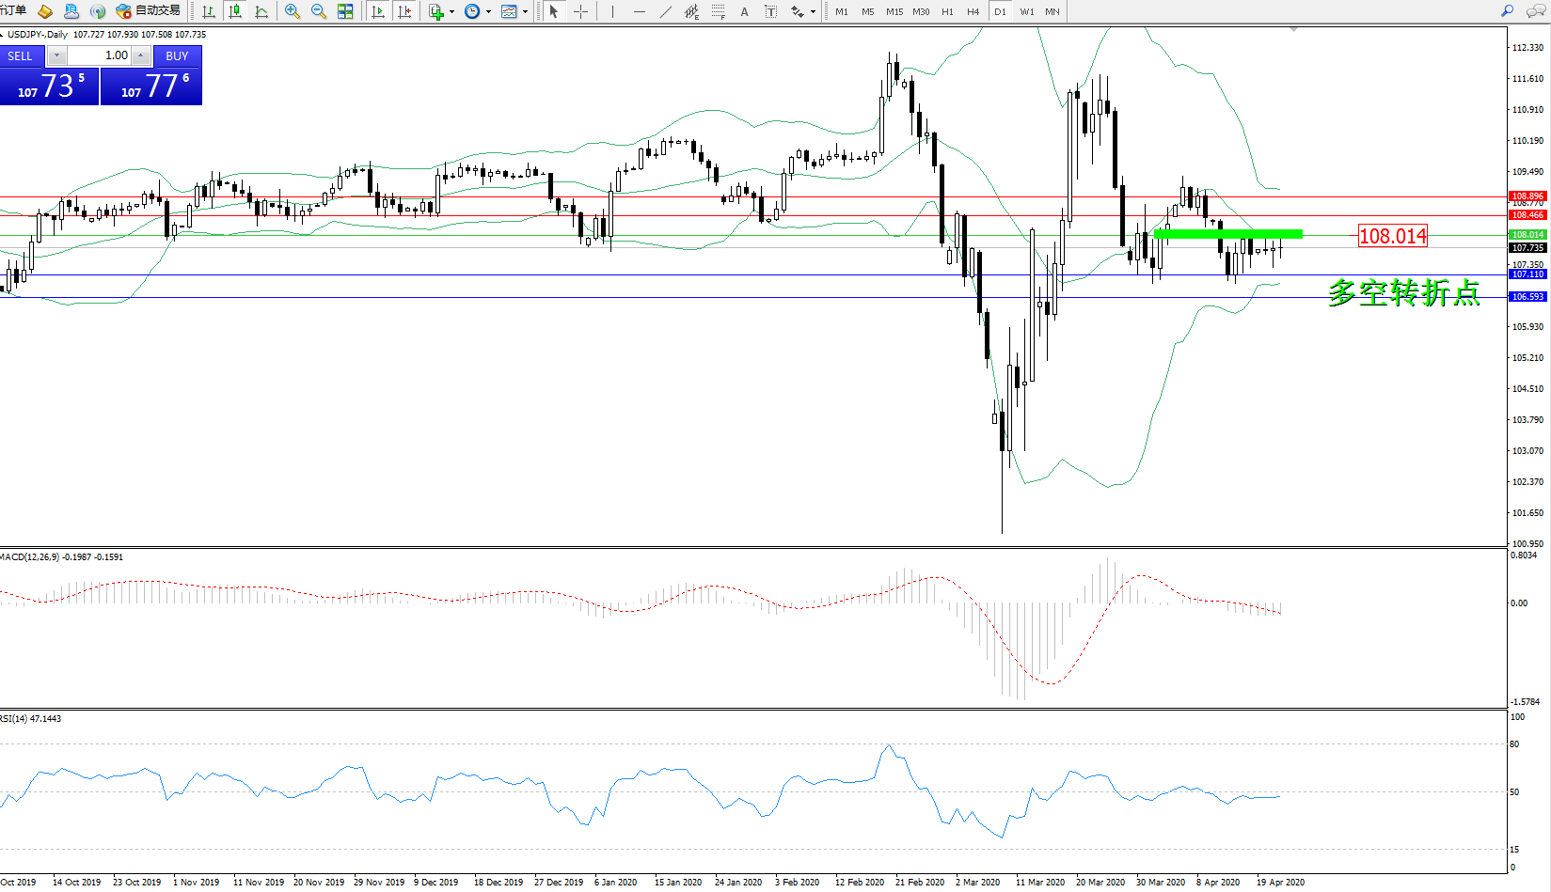Toggle the Auto Scroll chart button

click(x=378, y=11)
